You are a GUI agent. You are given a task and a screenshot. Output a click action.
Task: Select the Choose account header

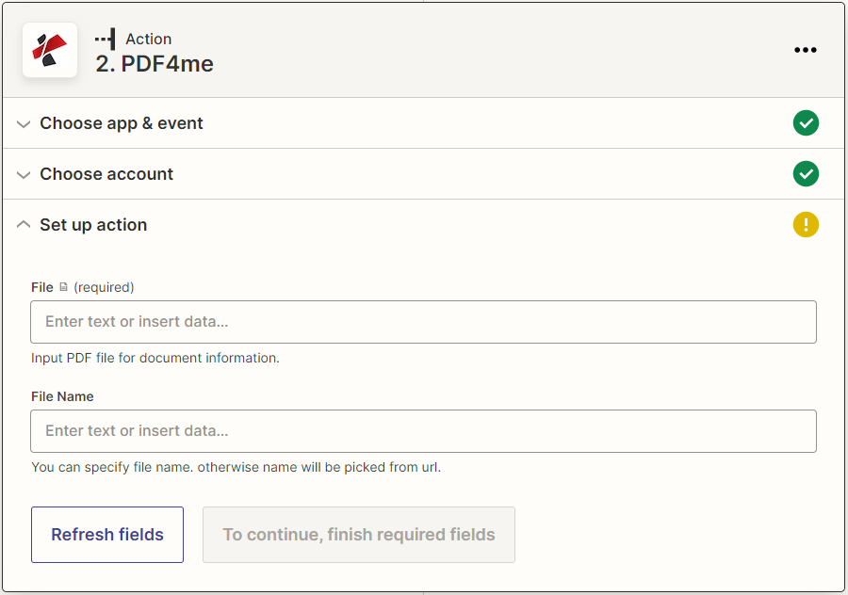[106, 174]
